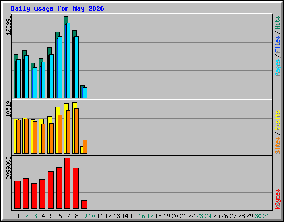Click the day 20 axis label

(175, 216)
